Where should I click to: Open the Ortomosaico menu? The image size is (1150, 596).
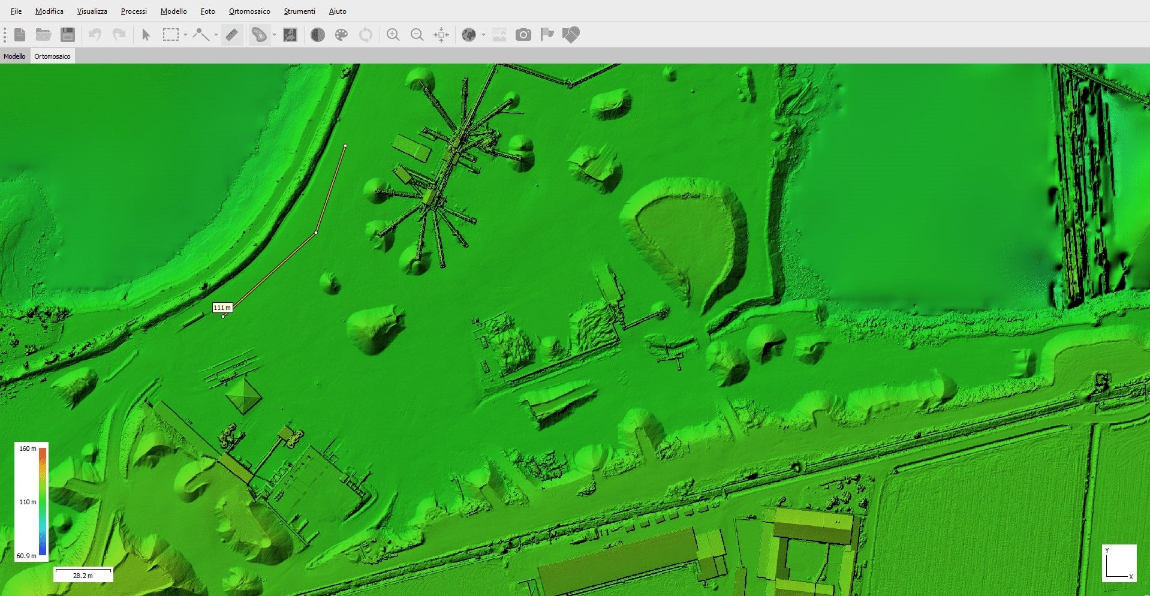(249, 11)
